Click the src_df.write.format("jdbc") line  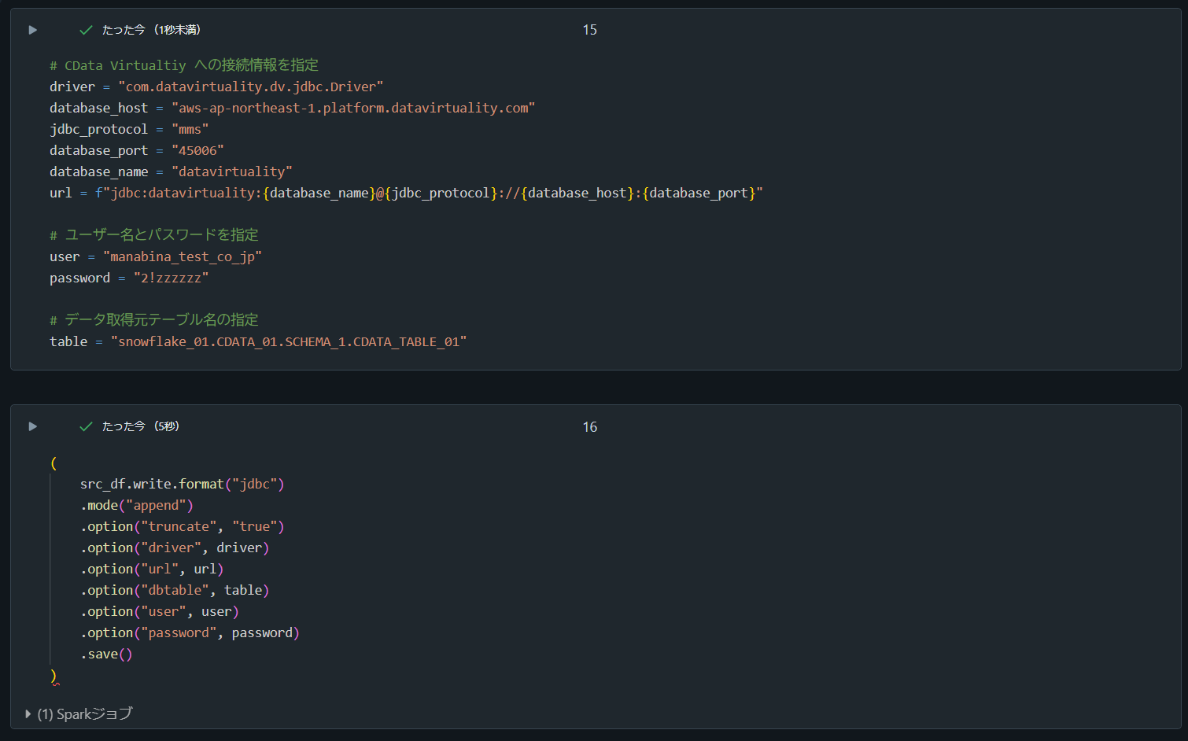point(182,484)
